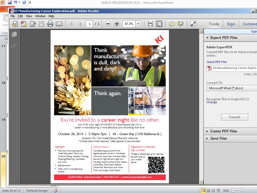
Task: Open the Help menu
Action: click(x=51, y=16)
